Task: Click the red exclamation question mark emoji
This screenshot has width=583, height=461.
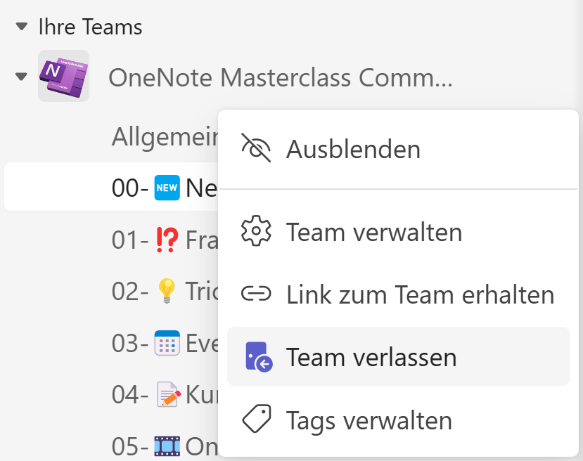Action: pyautogui.click(x=167, y=240)
